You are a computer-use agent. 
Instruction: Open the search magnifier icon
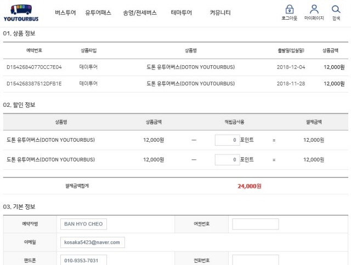pos(336,9)
